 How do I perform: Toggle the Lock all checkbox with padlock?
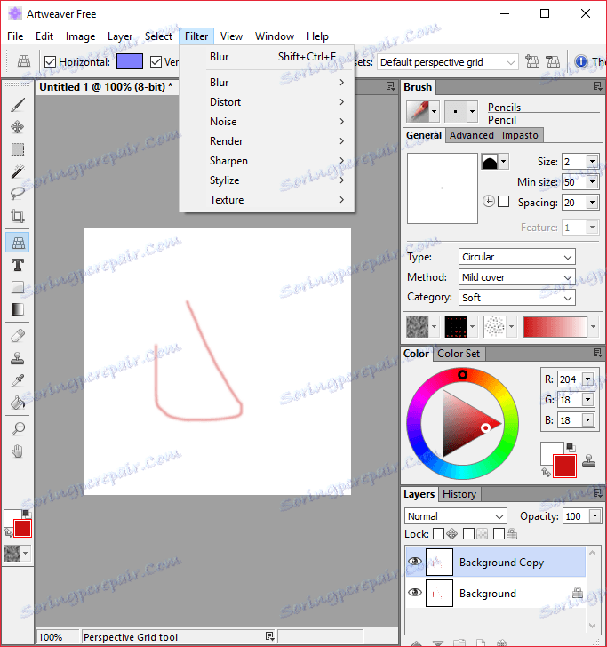(499, 534)
